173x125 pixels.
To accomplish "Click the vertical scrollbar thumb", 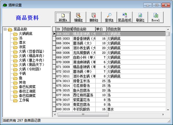I will pyautogui.click(x=168, y=34).
